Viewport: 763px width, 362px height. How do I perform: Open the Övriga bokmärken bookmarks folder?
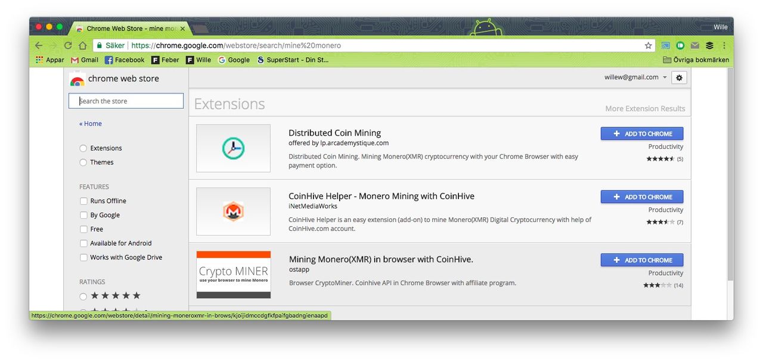(x=696, y=60)
